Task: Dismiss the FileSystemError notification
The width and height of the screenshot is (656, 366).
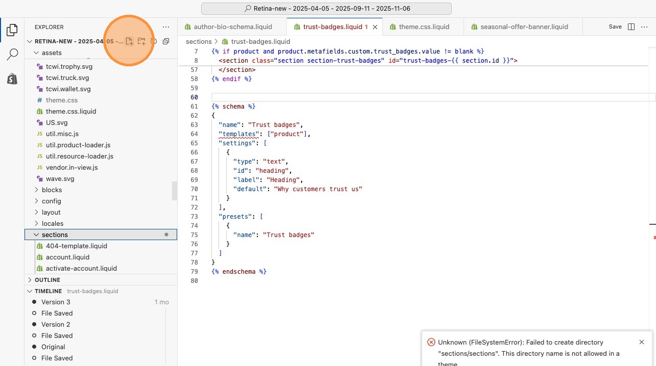Action: [x=642, y=342]
